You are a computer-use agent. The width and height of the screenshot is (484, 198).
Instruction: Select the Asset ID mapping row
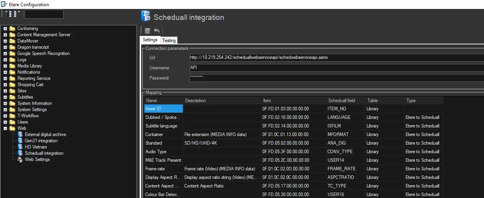pos(163,109)
